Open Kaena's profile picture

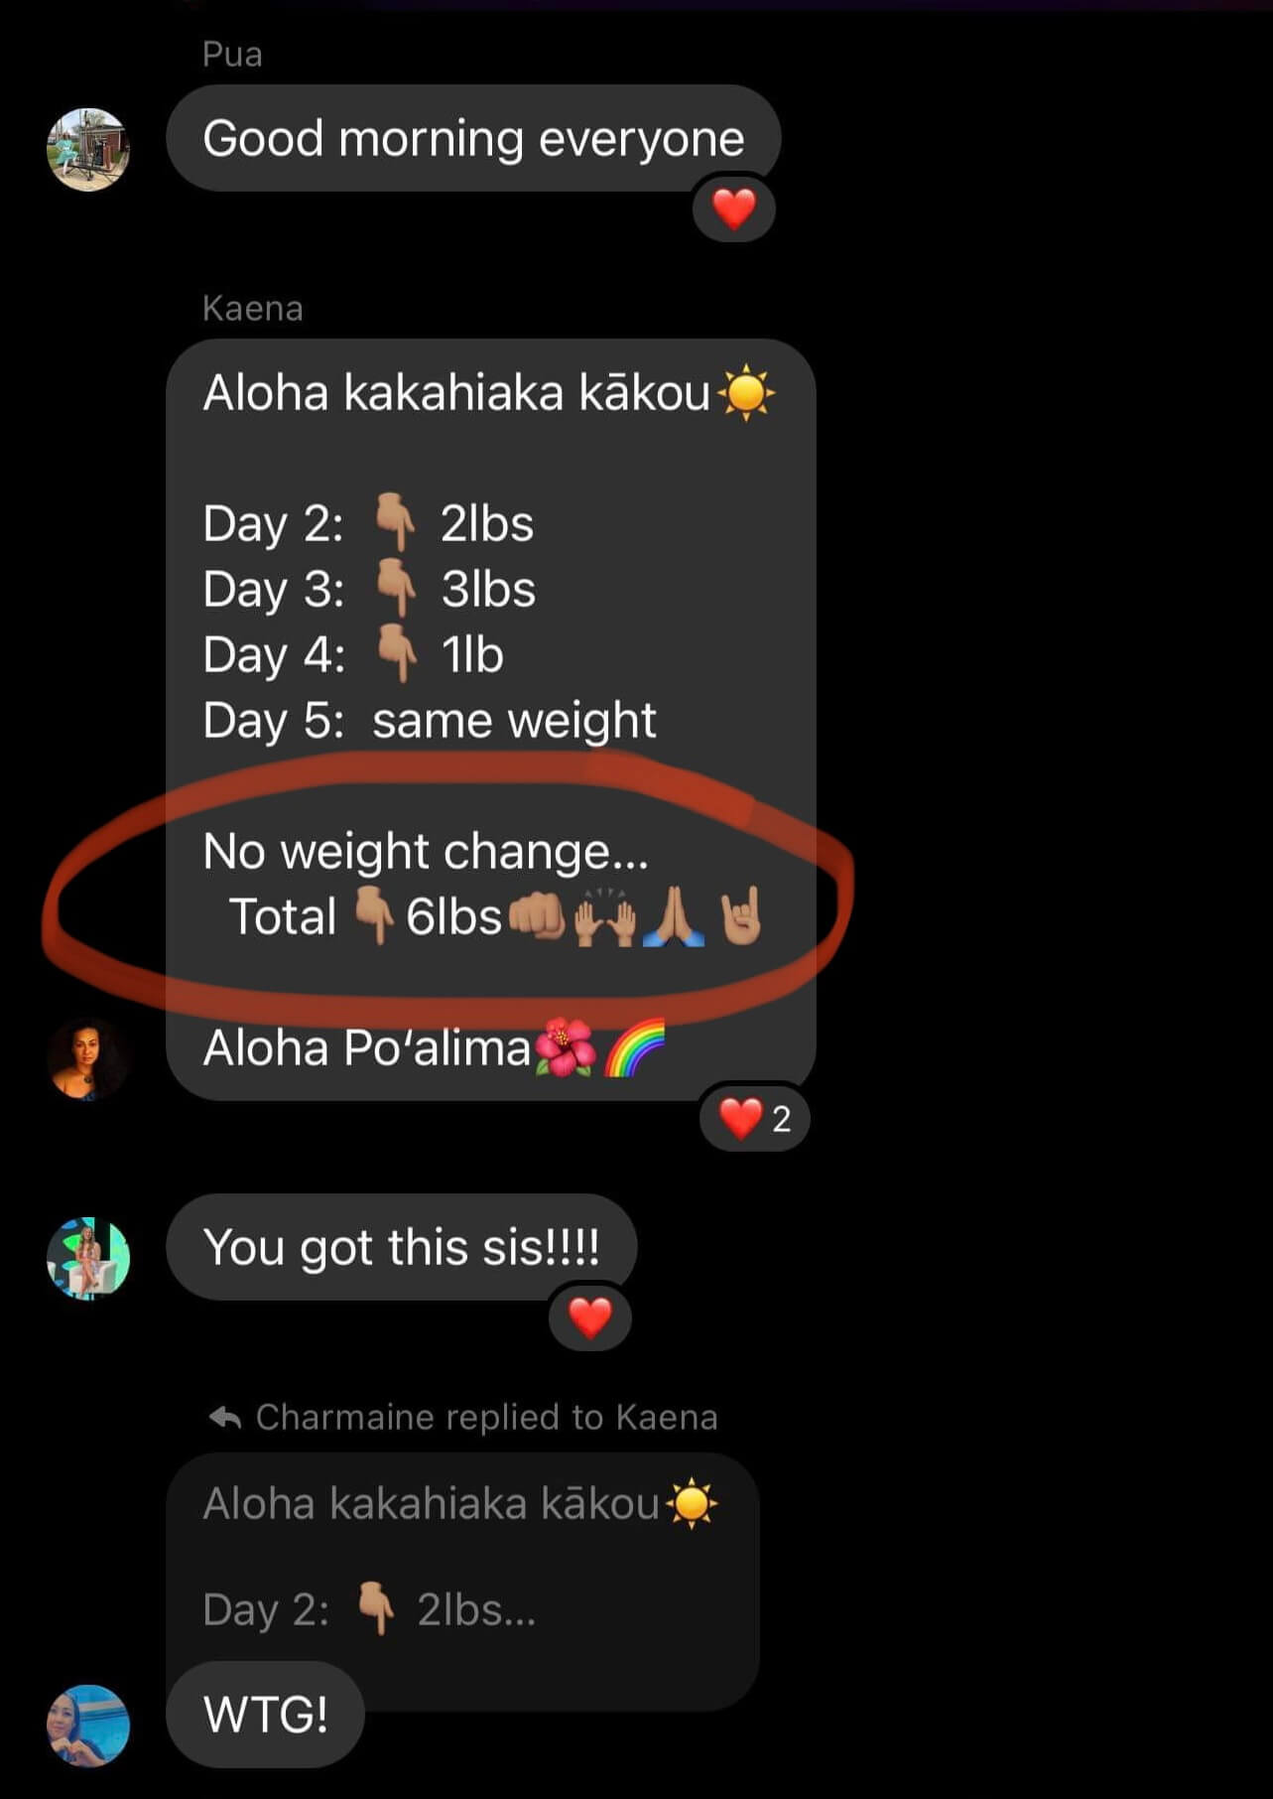click(88, 1058)
